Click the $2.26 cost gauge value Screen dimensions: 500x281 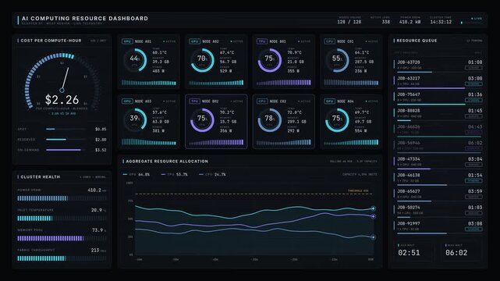tap(62, 100)
